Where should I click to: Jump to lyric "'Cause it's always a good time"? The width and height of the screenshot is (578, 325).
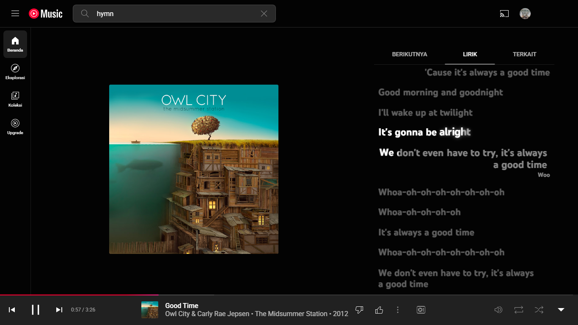(487, 72)
